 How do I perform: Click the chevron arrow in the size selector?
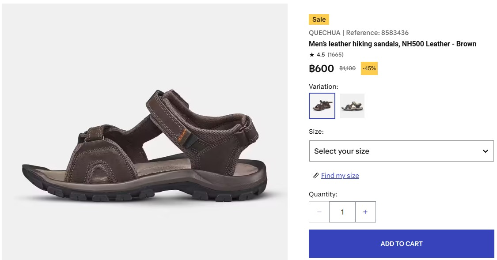[485, 151]
